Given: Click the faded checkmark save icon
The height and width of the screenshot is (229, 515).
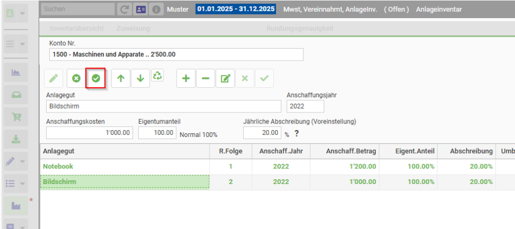Looking at the screenshot, I should pos(264,79).
